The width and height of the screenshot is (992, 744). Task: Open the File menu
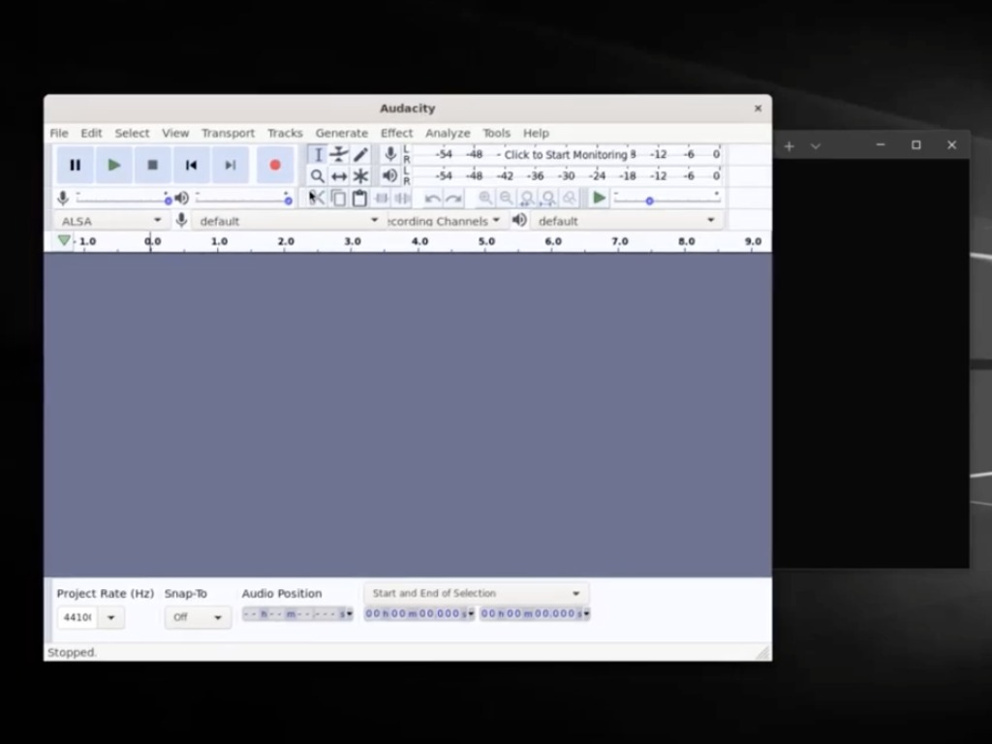click(x=59, y=133)
